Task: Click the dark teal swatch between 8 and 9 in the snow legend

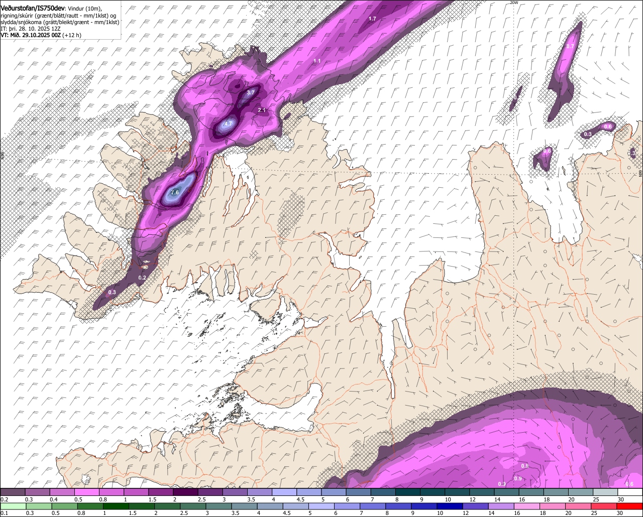Action: point(408,492)
